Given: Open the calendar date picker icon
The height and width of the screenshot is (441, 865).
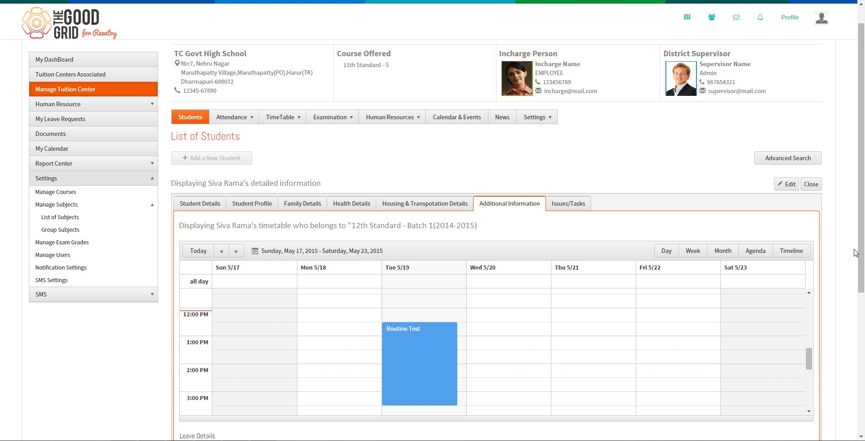Looking at the screenshot, I should pyautogui.click(x=255, y=251).
